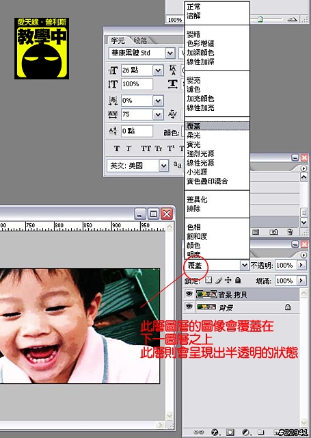This screenshot has height=438, width=311.
Task: Toggle lock position icon
Action: [228, 280]
